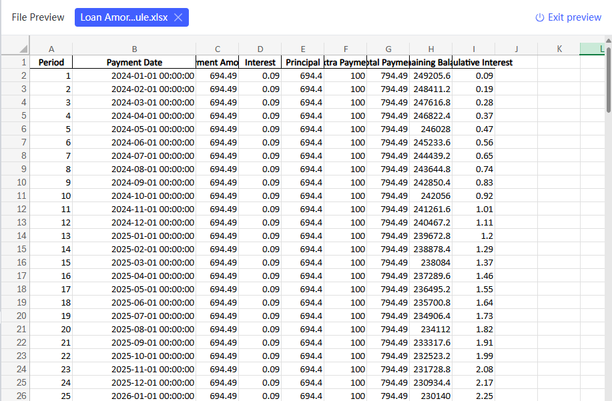Select the Loan Amor...ule.xlsx file tab
This screenshot has height=401, width=612.
[x=124, y=17]
